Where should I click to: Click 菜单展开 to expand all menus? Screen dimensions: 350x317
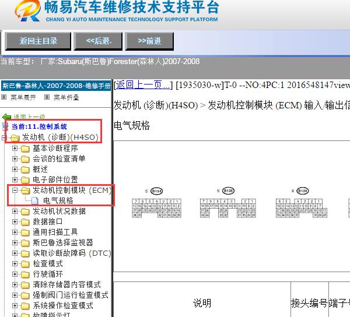[x=23, y=97]
